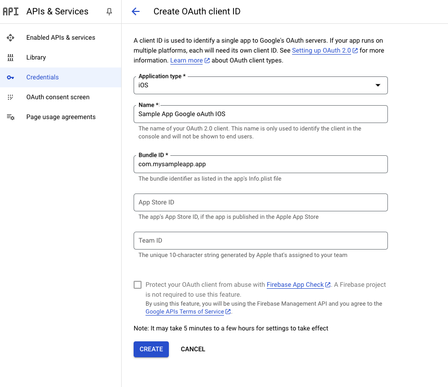Select Credentials in the sidebar

click(x=61, y=77)
